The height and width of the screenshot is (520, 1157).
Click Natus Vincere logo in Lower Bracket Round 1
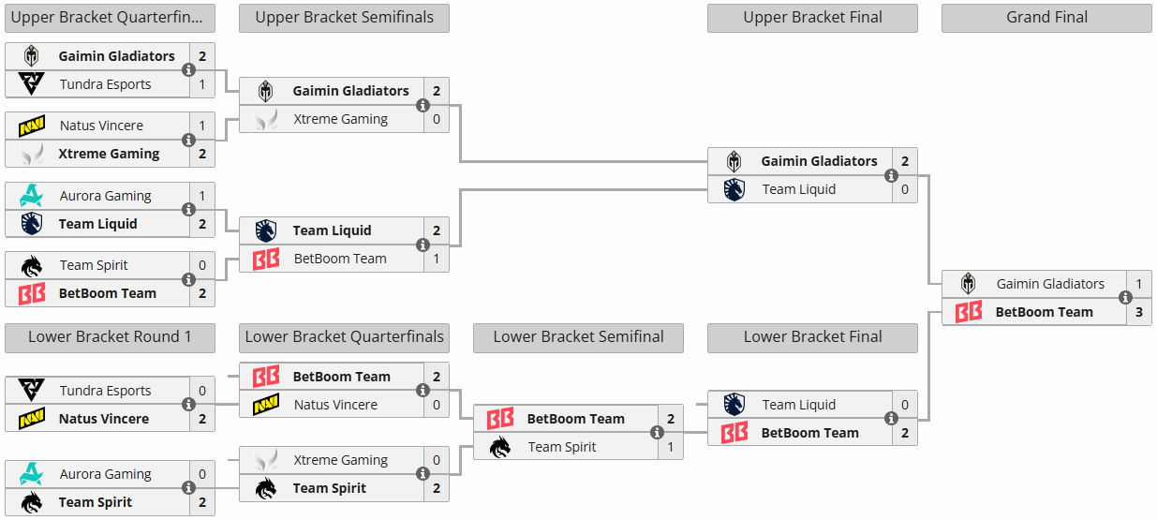pyautogui.click(x=32, y=419)
